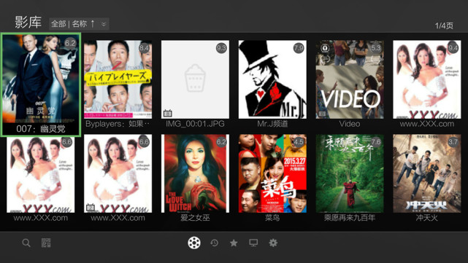Open the 007：幽灵党 movie poster
This screenshot has height=263, width=468.
pyautogui.click(x=41, y=79)
